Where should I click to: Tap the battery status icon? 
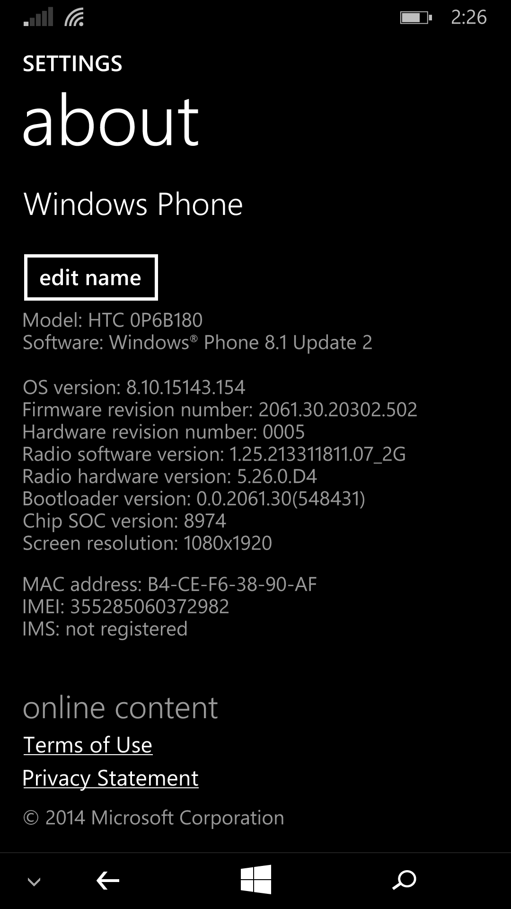416,18
